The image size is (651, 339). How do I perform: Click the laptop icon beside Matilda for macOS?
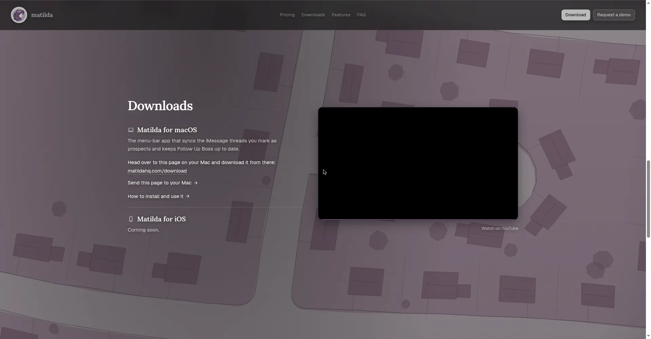(131, 130)
